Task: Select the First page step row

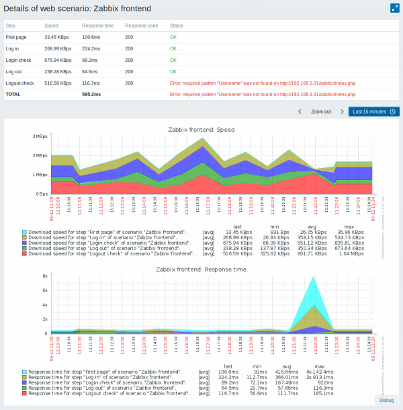Action: coord(16,37)
